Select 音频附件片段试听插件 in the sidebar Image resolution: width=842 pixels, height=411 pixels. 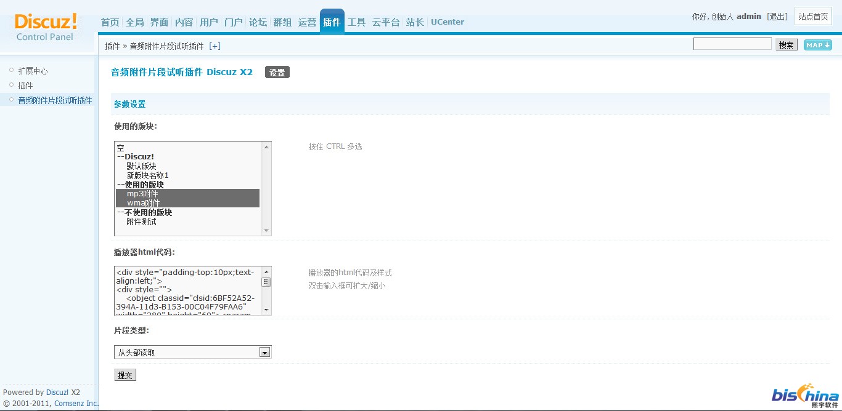click(x=55, y=100)
